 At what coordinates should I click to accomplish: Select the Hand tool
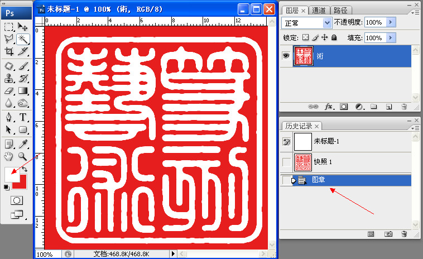click(x=8, y=156)
